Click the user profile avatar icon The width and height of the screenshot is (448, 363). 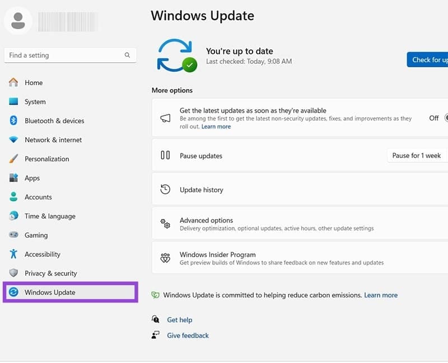18,21
